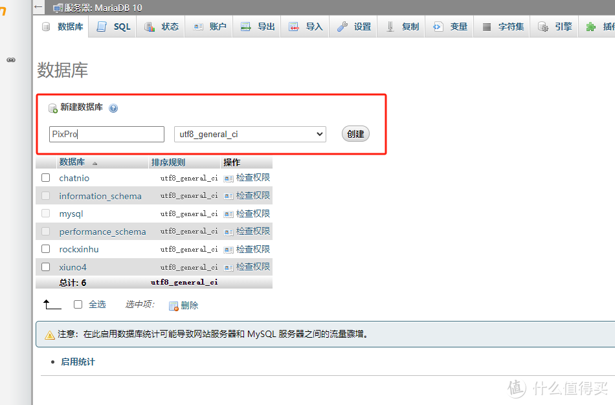Open the performance_schema database link

pyautogui.click(x=102, y=232)
